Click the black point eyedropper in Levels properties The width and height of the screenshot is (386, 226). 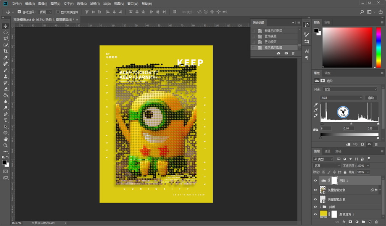[316, 105]
